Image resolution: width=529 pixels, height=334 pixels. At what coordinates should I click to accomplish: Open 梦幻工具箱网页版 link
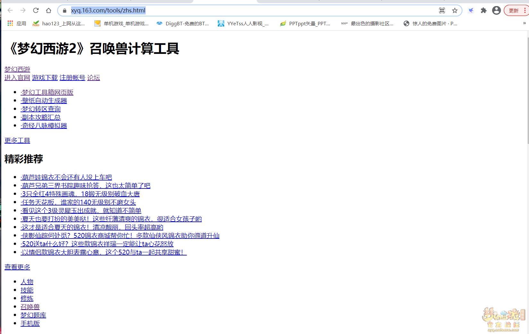[47, 92]
